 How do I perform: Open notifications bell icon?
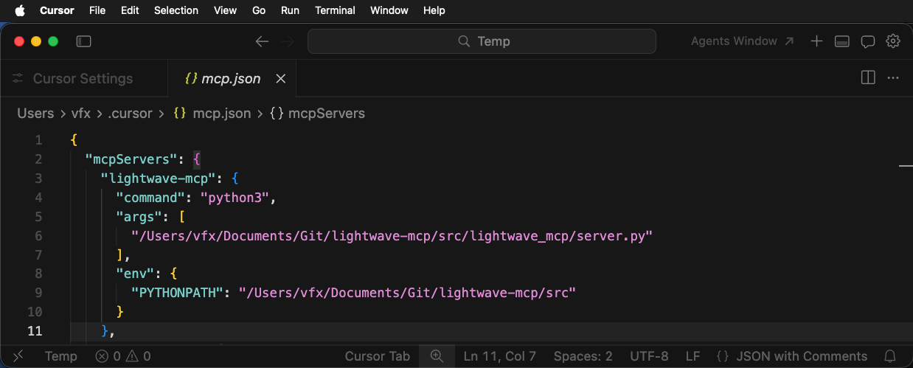[x=890, y=356]
